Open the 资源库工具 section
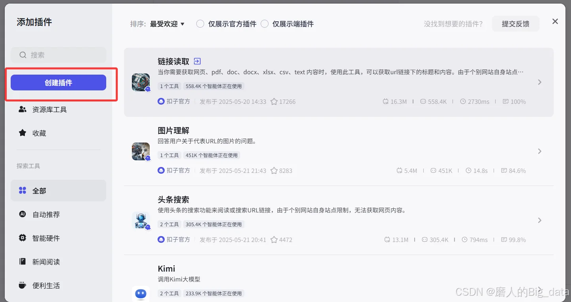This screenshot has width=571, height=302. click(x=58, y=109)
